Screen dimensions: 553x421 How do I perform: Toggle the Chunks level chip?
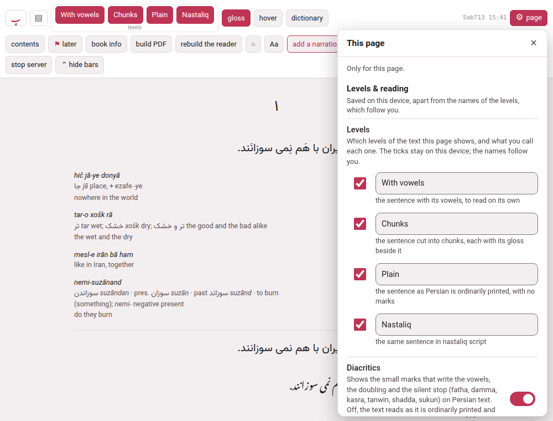125,15
